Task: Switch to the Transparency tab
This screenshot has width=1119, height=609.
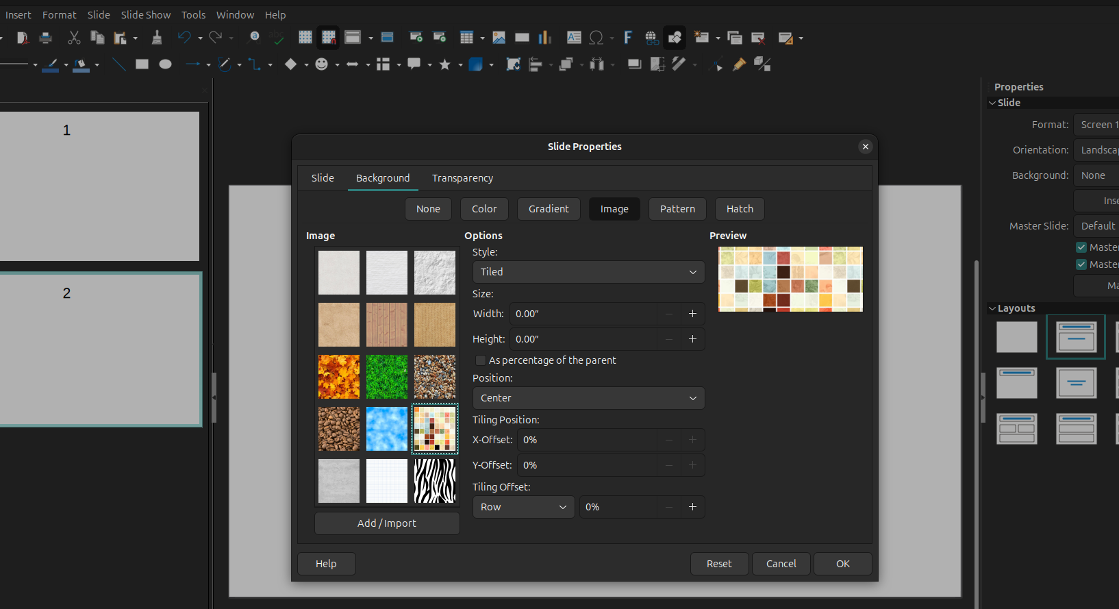Action: tap(462, 178)
